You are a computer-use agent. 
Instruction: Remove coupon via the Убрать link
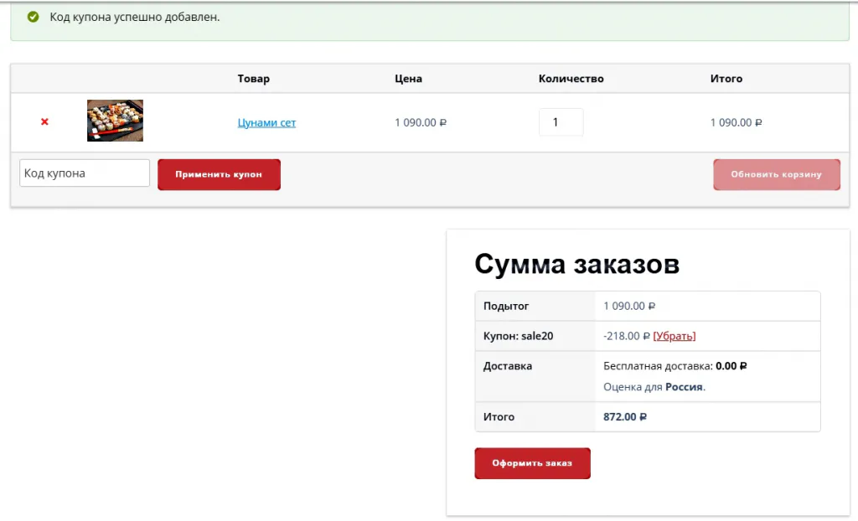click(x=674, y=336)
